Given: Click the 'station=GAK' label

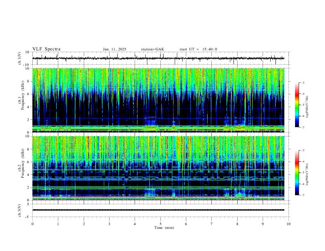Looking at the screenshot, I should [152, 49].
